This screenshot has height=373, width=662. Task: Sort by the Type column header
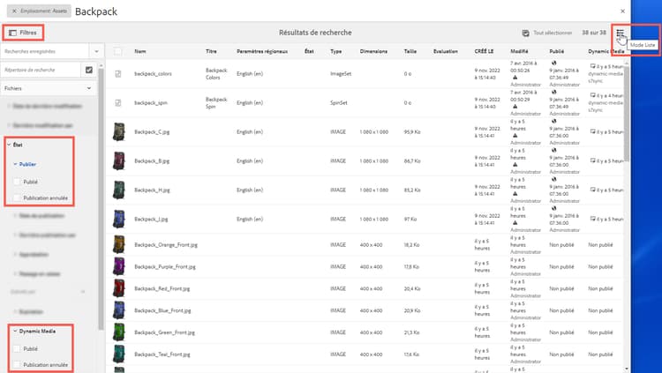(x=336, y=51)
